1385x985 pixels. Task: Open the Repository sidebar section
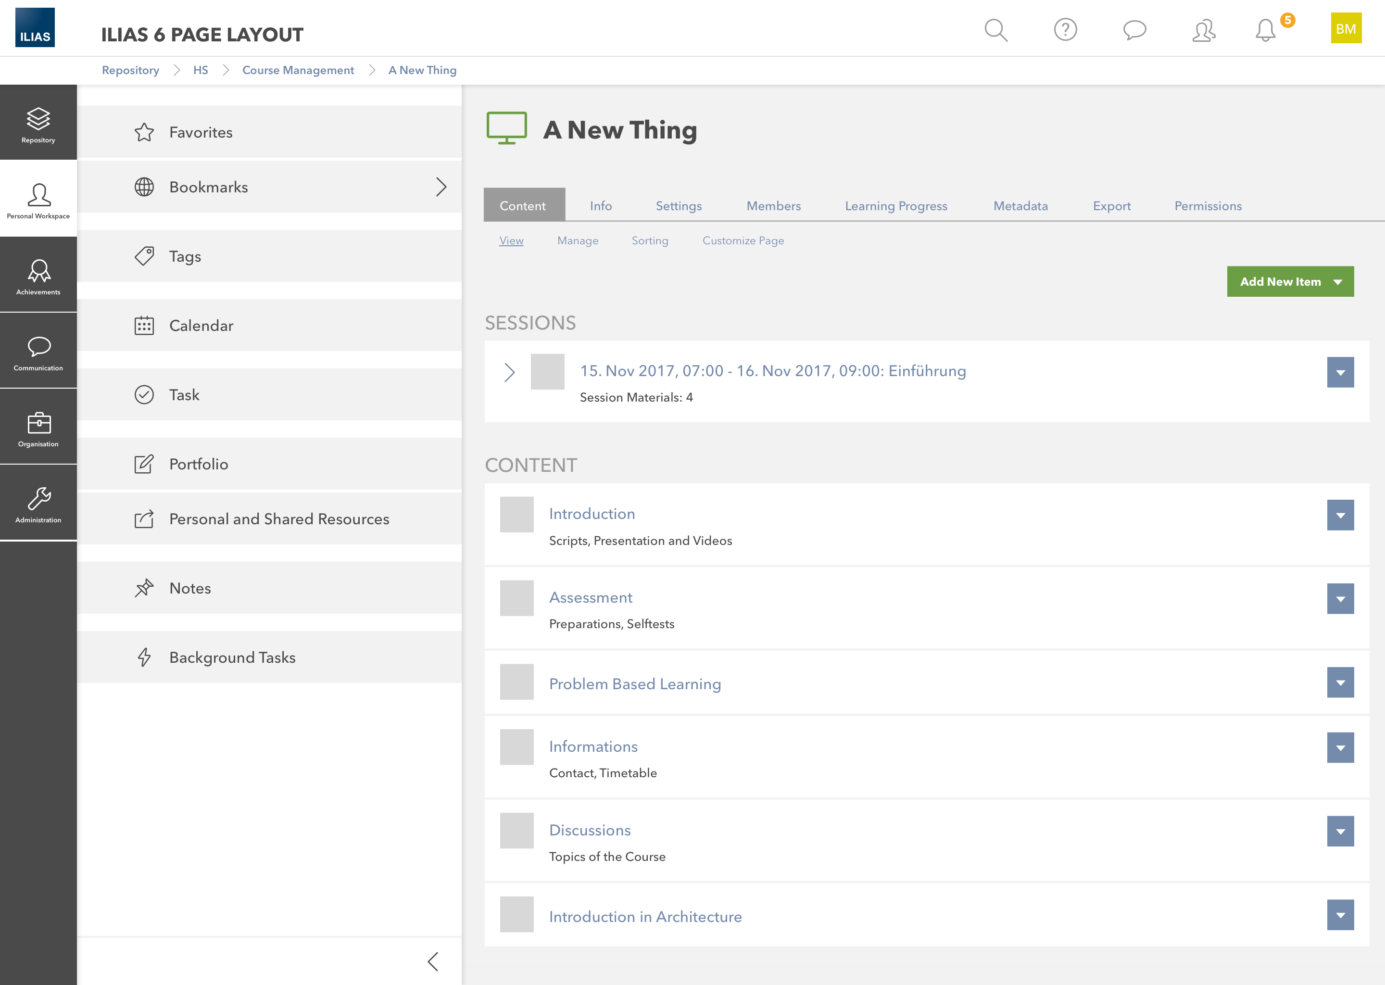38,124
